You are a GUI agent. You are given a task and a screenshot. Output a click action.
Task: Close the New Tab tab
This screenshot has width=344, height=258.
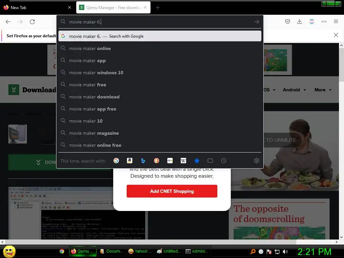[70, 7]
